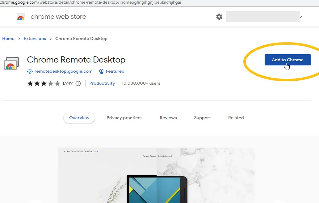Click the Featured award ribbon icon
The height and width of the screenshot is (203, 319).
coord(101,71)
